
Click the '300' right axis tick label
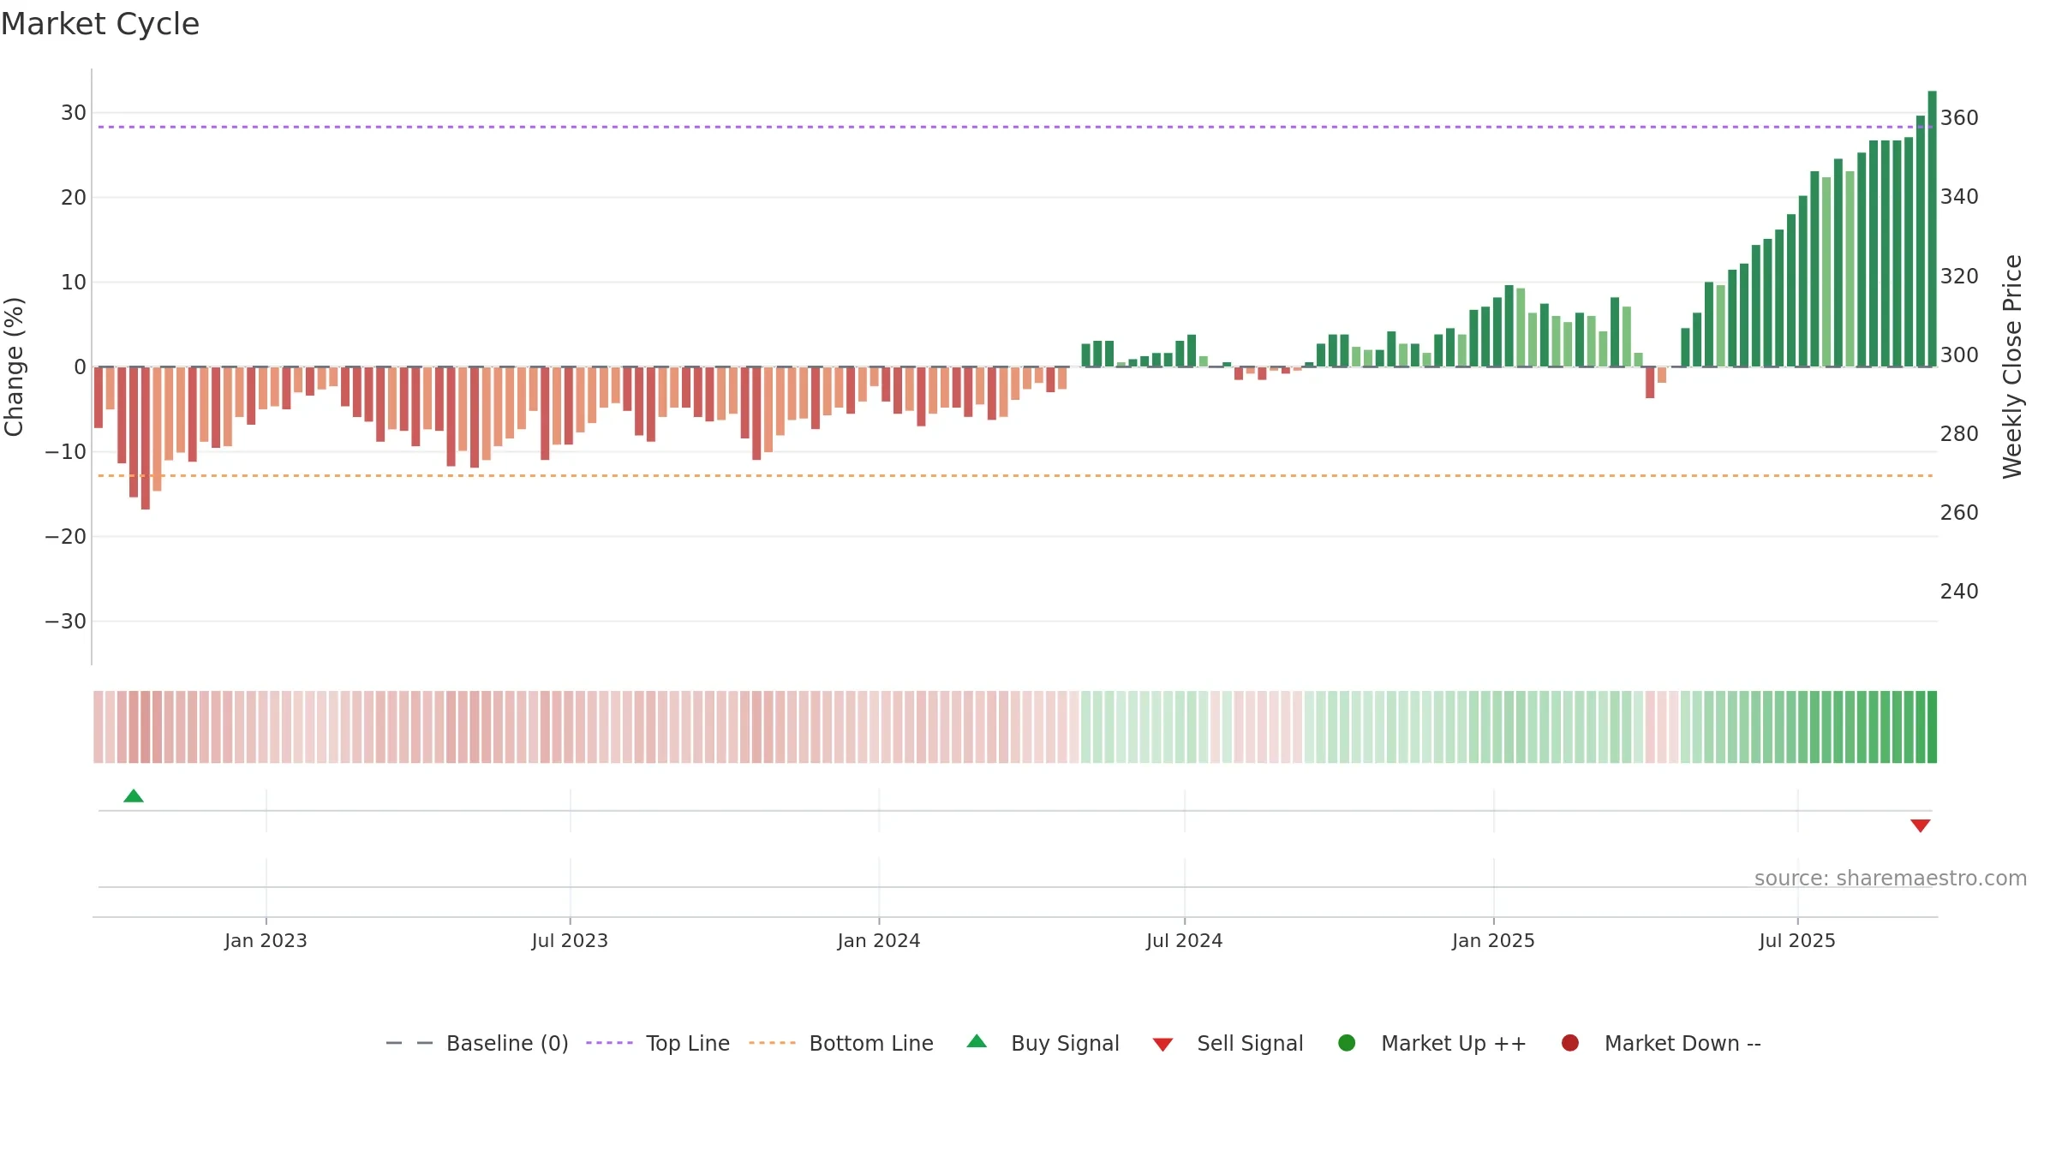coord(1959,355)
